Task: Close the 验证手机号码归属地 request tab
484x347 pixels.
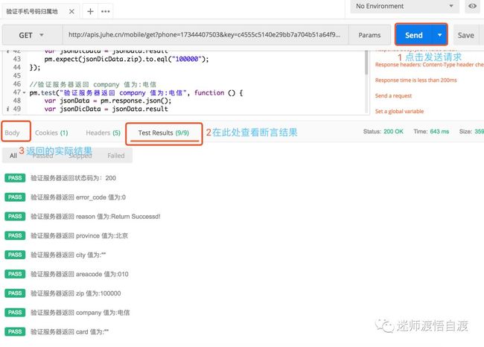Action: 71,11
